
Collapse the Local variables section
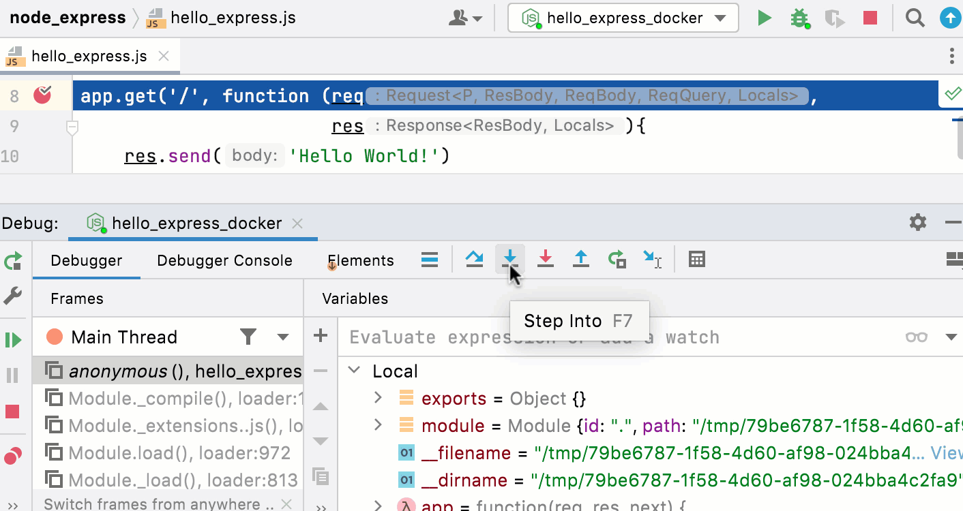pos(354,371)
